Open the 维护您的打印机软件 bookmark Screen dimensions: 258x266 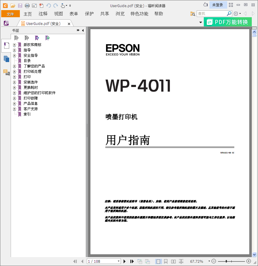pos(39,93)
